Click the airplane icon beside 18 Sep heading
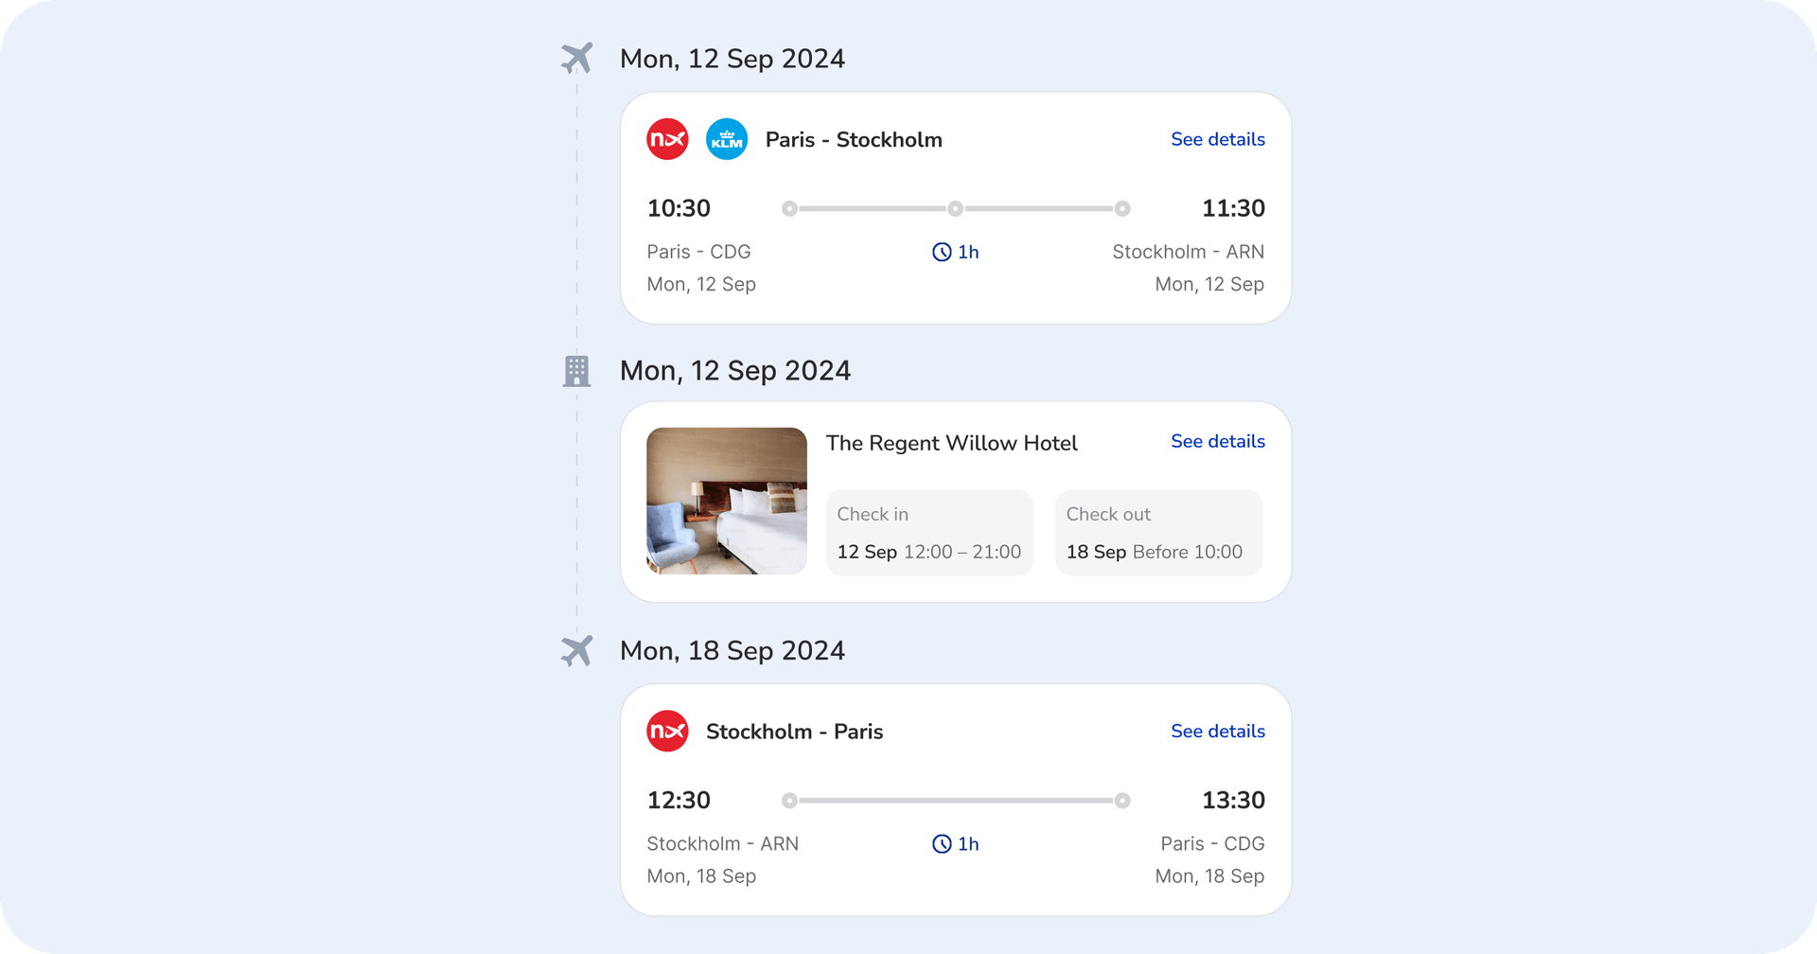1817x954 pixels. pyautogui.click(x=576, y=650)
